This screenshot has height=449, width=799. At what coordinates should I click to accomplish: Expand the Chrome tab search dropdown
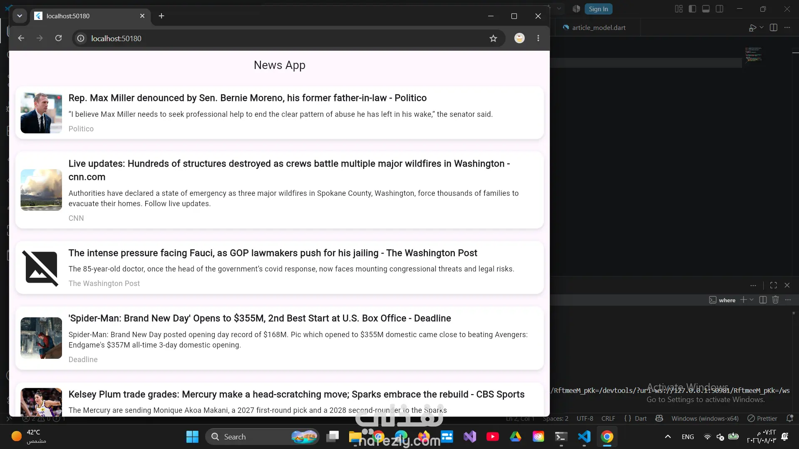(20, 16)
